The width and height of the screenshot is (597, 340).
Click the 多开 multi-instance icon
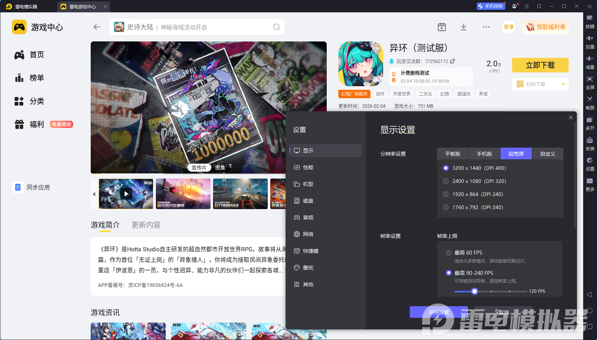[x=590, y=123]
